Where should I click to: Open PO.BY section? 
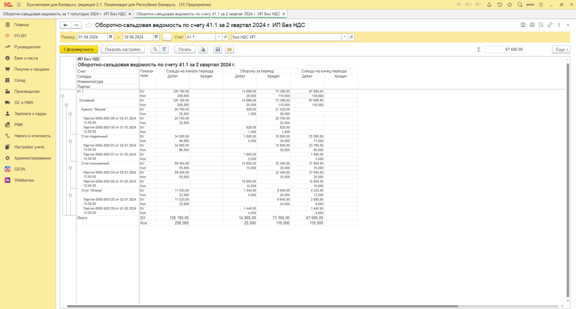point(21,35)
